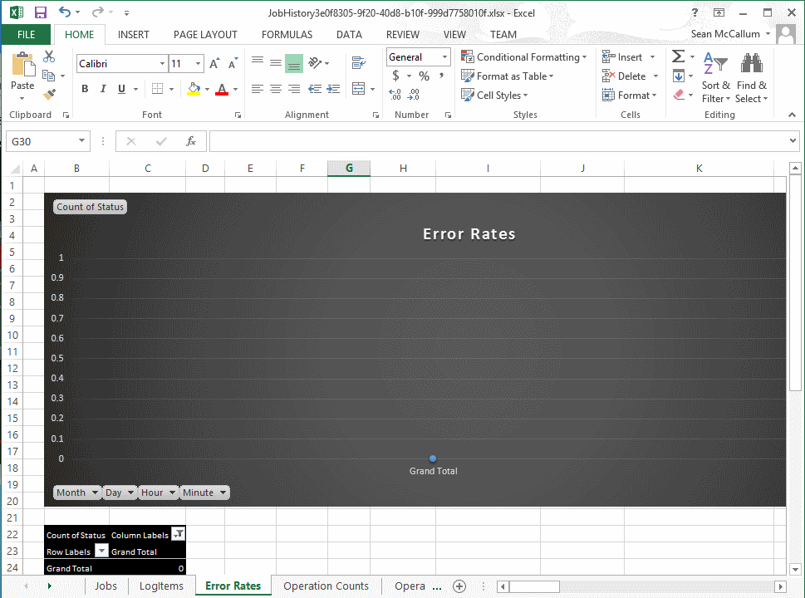Click the Count of Status chart button
Screen dimensions: 805x598
(x=90, y=207)
